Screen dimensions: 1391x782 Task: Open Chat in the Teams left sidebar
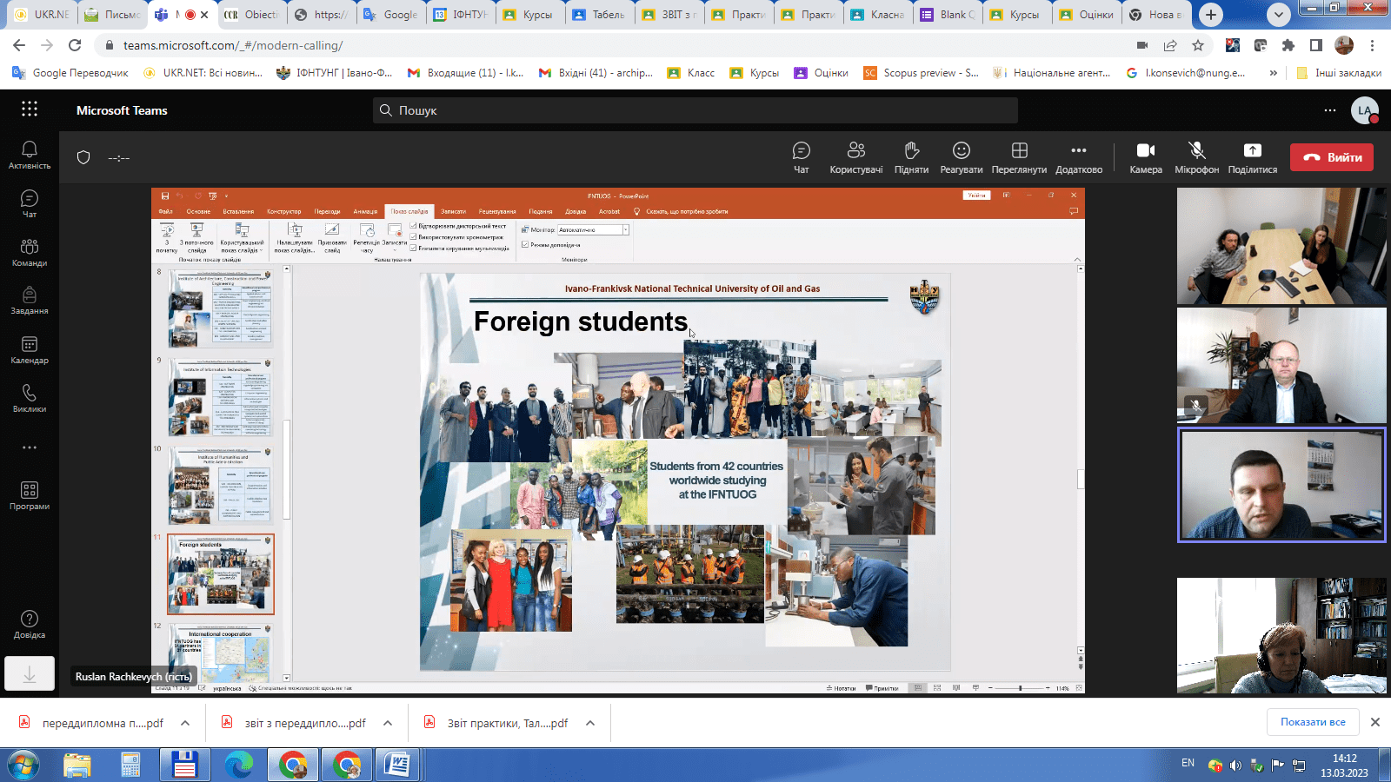tap(30, 203)
